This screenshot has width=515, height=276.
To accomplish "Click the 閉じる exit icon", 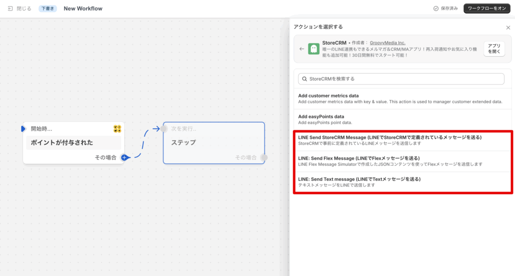I will point(11,9).
